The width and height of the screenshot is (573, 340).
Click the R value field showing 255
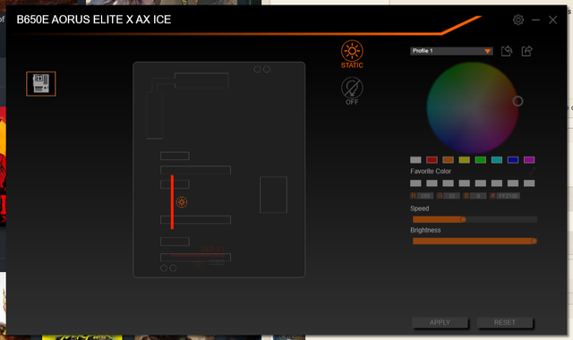[425, 196]
